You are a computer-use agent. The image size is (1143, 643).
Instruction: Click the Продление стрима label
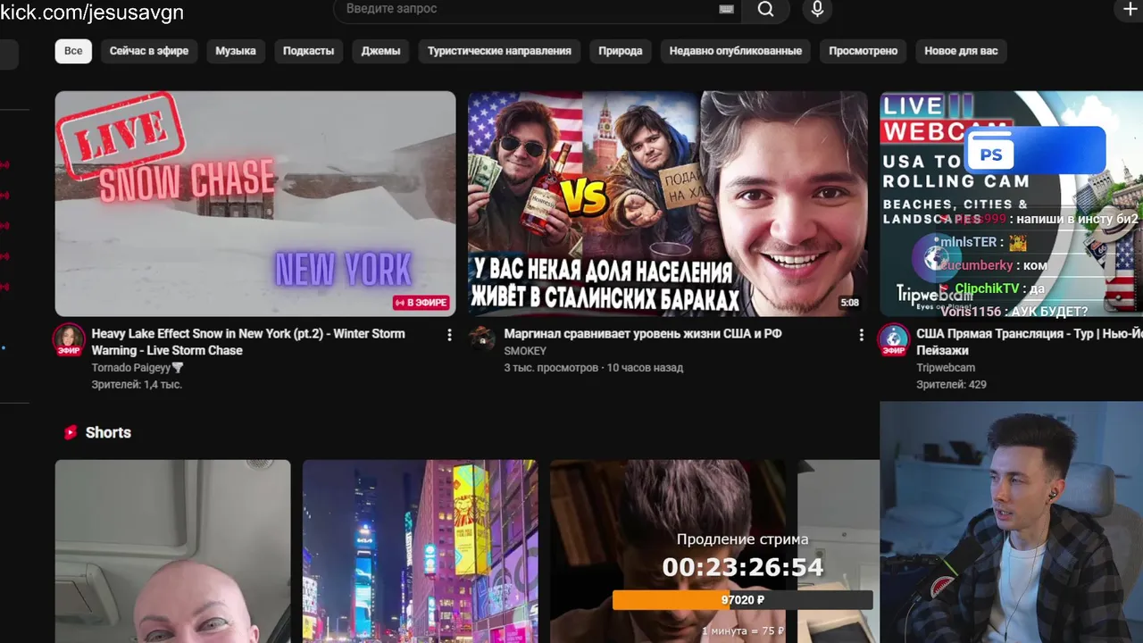742,539
